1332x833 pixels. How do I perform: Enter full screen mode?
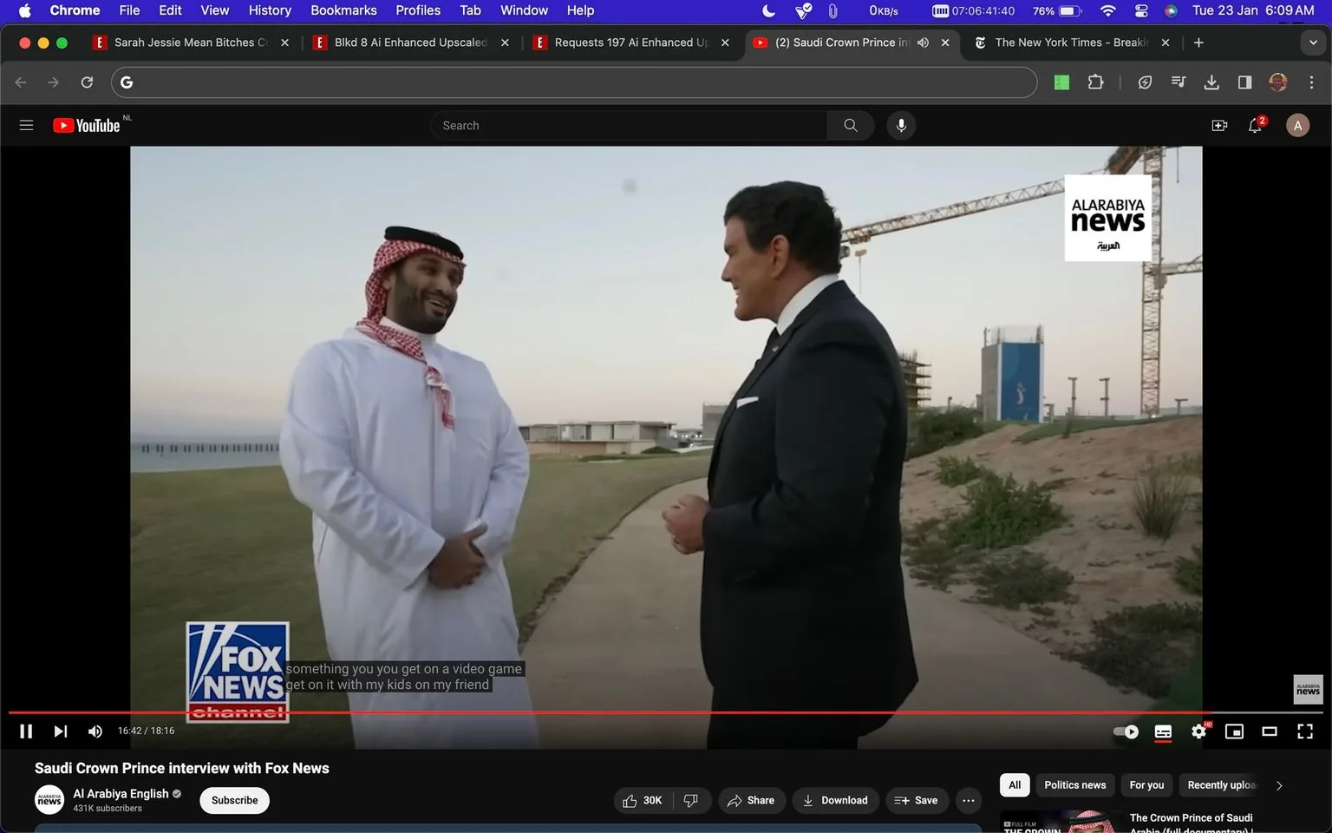[x=1305, y=731]
